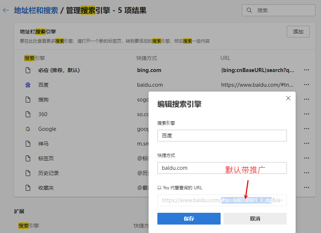Click the URL column header
This screenshot has width=321, height=233.
click(225, 58)
